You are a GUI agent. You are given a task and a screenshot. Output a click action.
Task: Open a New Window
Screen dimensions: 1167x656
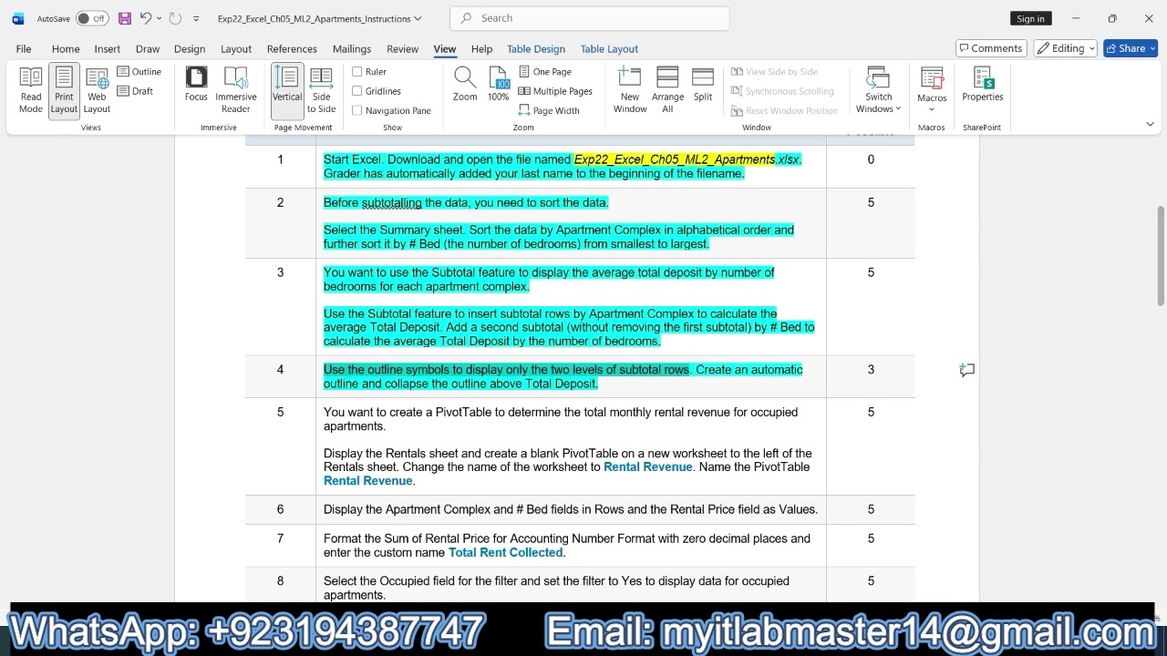(630, 90)
